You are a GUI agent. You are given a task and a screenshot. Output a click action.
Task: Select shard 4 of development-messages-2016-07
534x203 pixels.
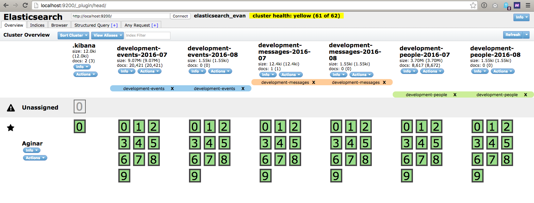pos(280,143)
